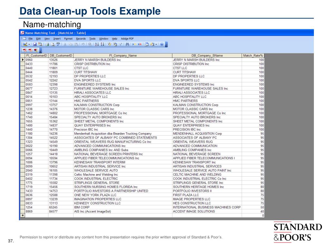Click the cell 'HES CONSTRUCTION LLC'
Screen dimensions: 330x248
pyautogui.click(x=207, y=203)
